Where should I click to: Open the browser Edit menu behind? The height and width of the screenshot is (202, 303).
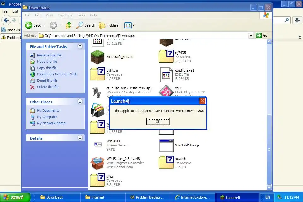[15, 11]
